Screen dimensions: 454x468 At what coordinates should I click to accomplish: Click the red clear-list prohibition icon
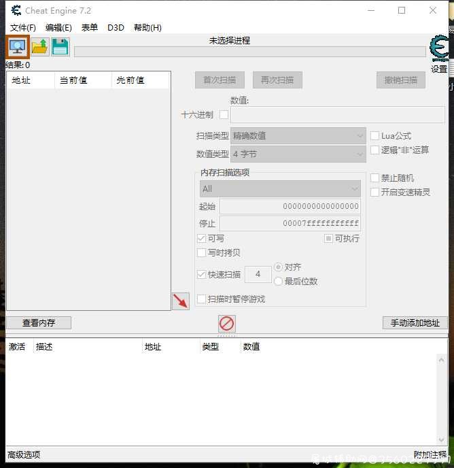227,324
